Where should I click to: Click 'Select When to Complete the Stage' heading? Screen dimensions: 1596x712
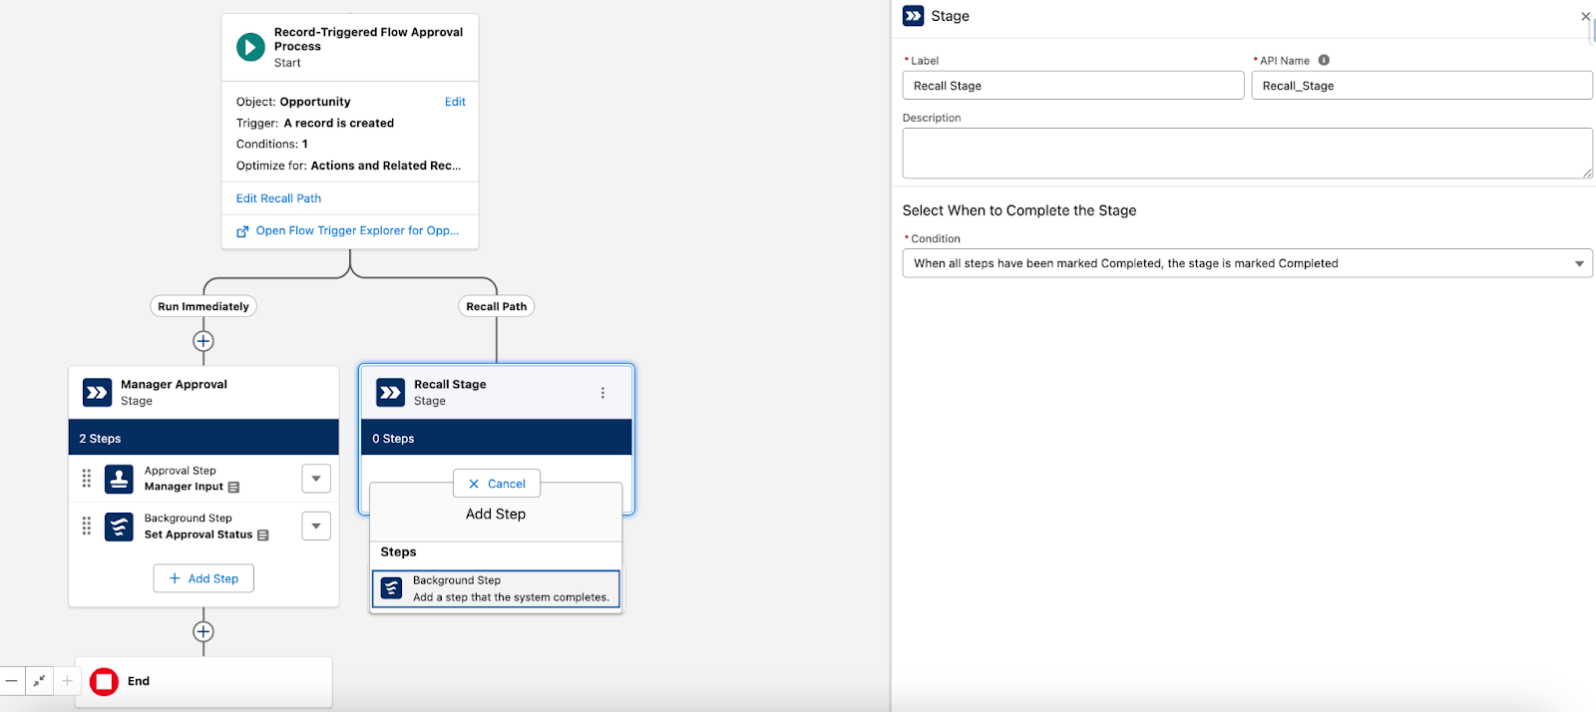1019,210
